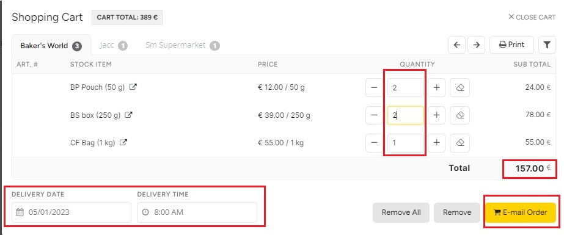Image resolution: width=564 pixels, height=235 pixels.
Task: Increase BP Pouch quantity with plus
Action: [437, 88]
